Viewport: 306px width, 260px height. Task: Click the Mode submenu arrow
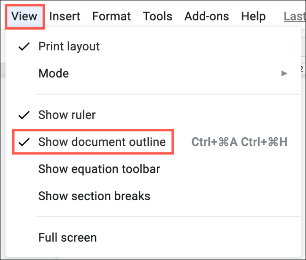pos(284,73)
